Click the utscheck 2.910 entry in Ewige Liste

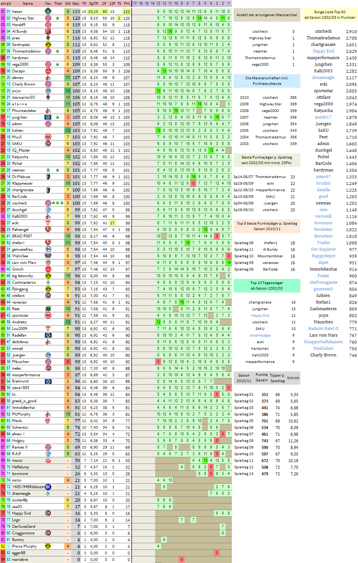(x=330, y=31)
